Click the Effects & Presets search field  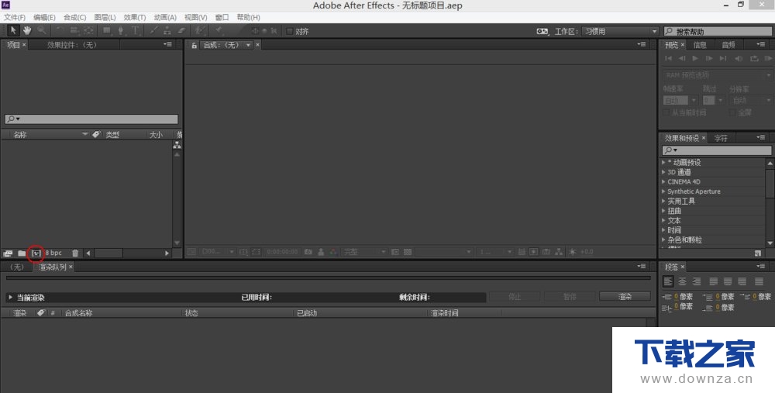click(x=717, y=150)
